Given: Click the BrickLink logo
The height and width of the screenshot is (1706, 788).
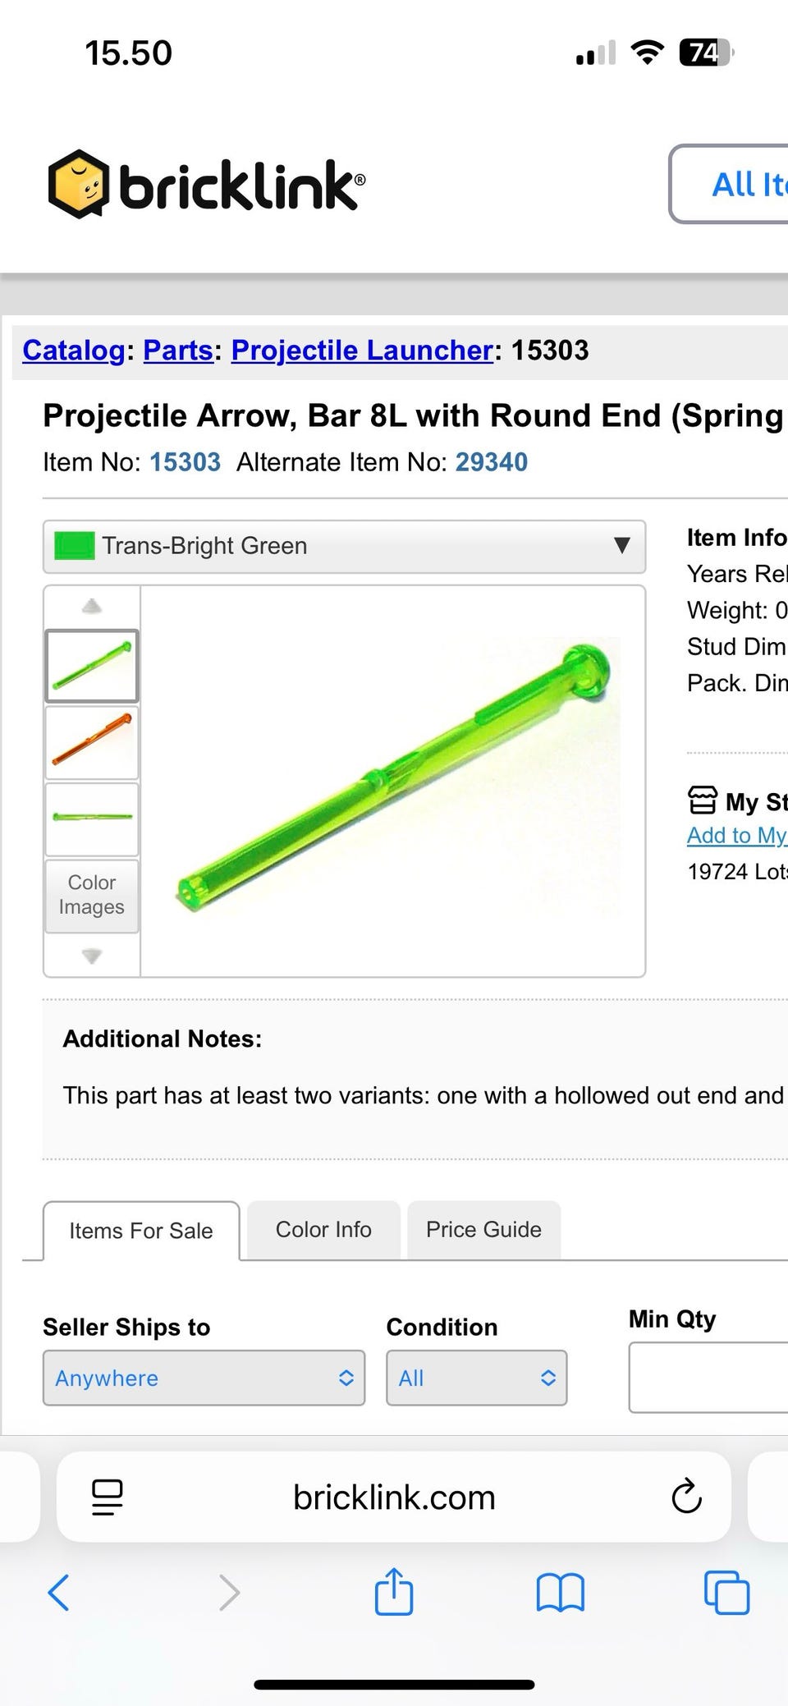Looking at the screenshot, I should tap(206, 184).
